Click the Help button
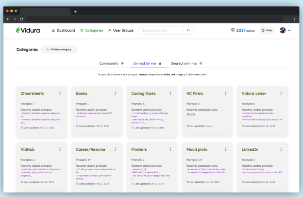The image size is (303, 198). coord(267,30)
